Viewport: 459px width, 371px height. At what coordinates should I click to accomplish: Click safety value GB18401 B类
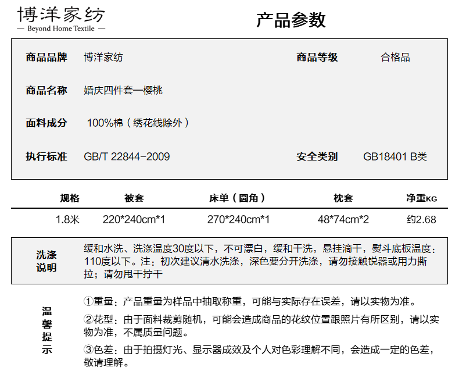coord(395,156)
